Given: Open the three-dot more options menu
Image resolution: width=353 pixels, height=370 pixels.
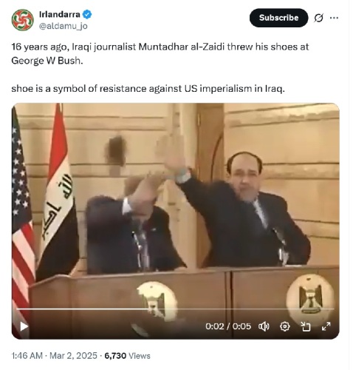Looking at the screenshot, I should [334, 18].
